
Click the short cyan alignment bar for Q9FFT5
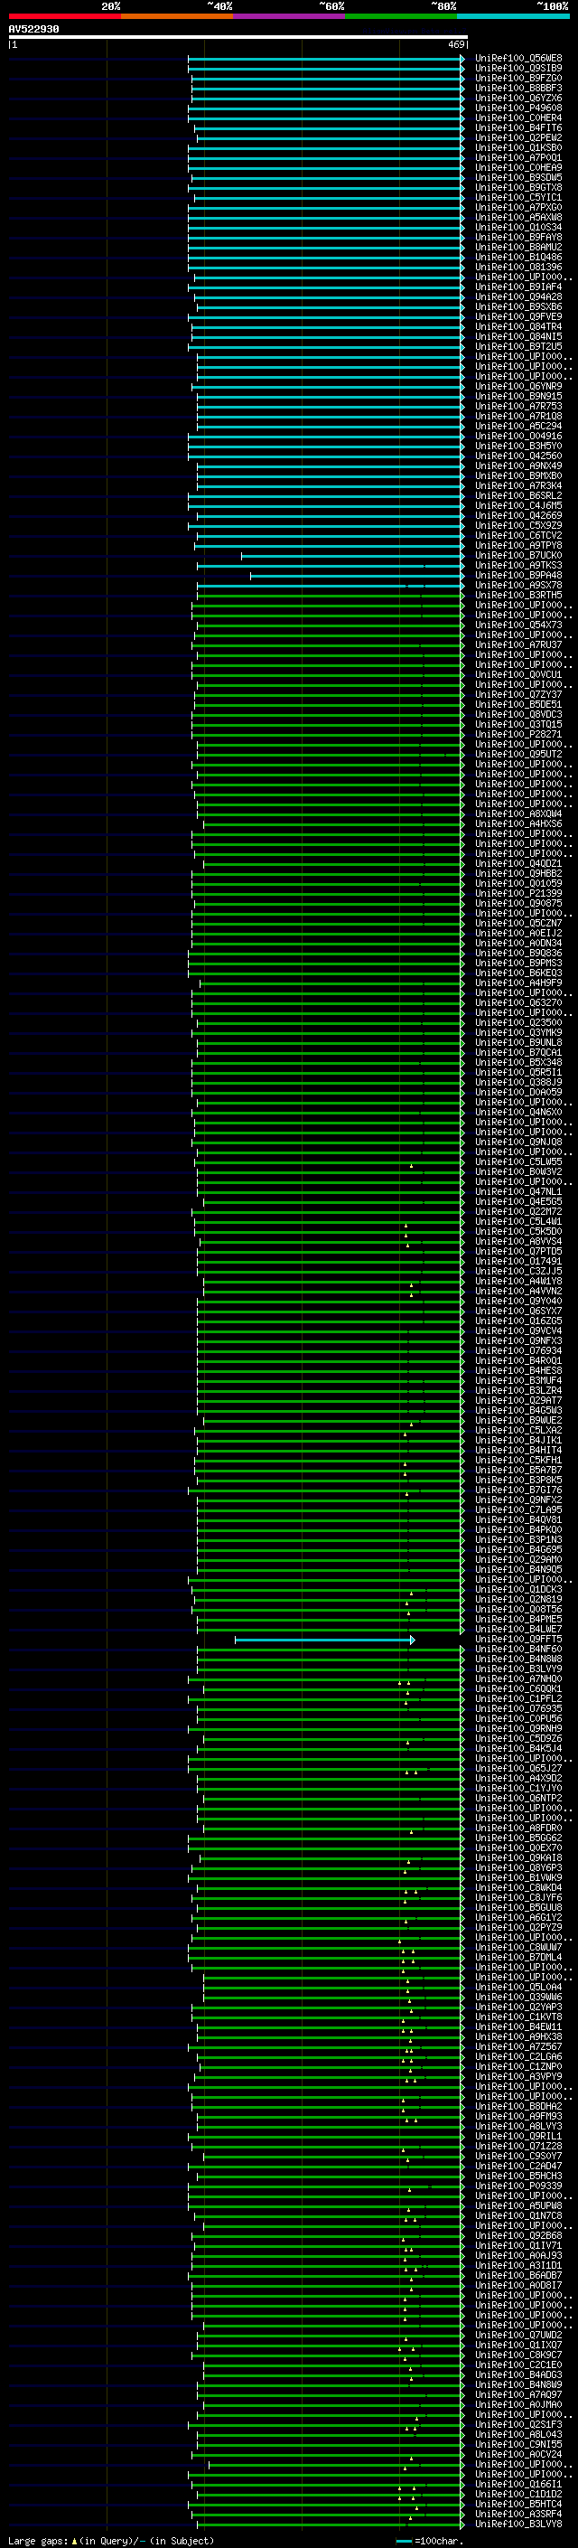coord(324,1640)
